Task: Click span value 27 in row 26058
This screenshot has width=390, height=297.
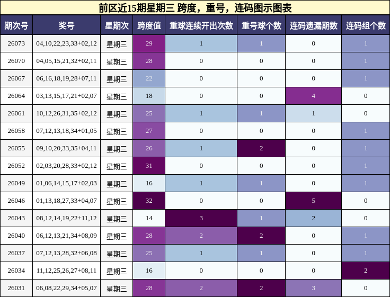Action: click(x=149, y=131)
